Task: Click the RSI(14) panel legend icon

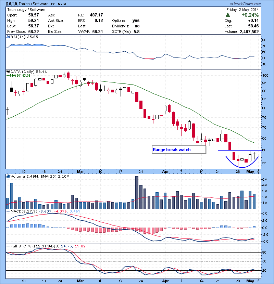Action: tap(8, 37)
